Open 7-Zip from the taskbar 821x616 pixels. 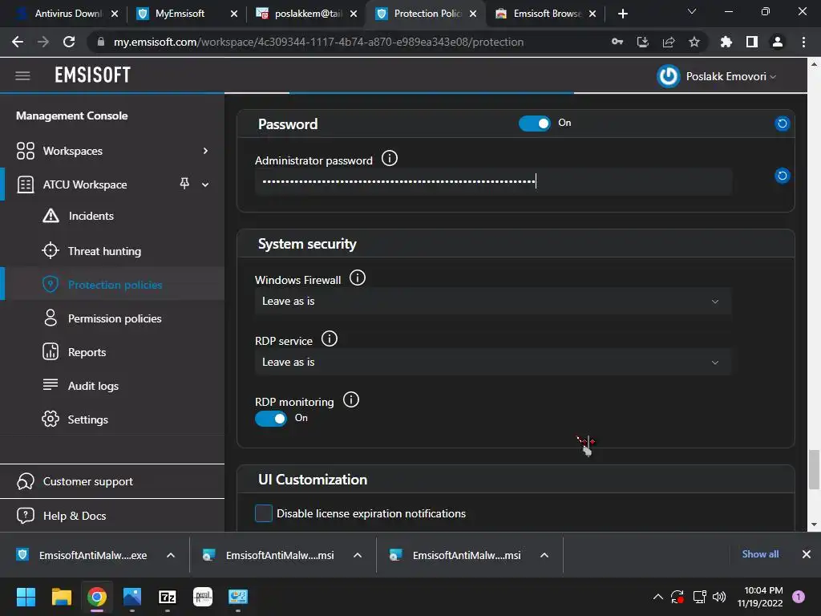pos(168,597)
